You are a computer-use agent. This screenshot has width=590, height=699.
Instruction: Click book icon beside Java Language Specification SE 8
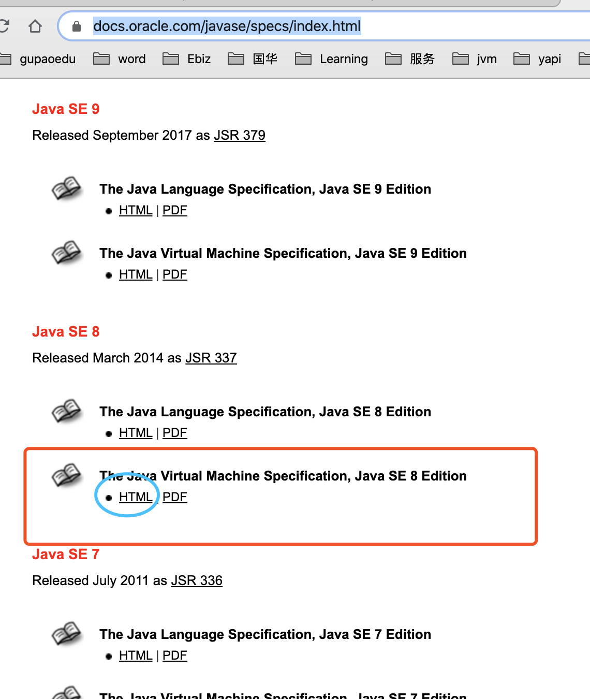click(x=67, y=411)
